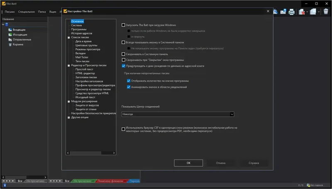Click the magnifier search icon in the toolbar
Viewport: 332px width, 189px height.
click(x=275, y=12)
